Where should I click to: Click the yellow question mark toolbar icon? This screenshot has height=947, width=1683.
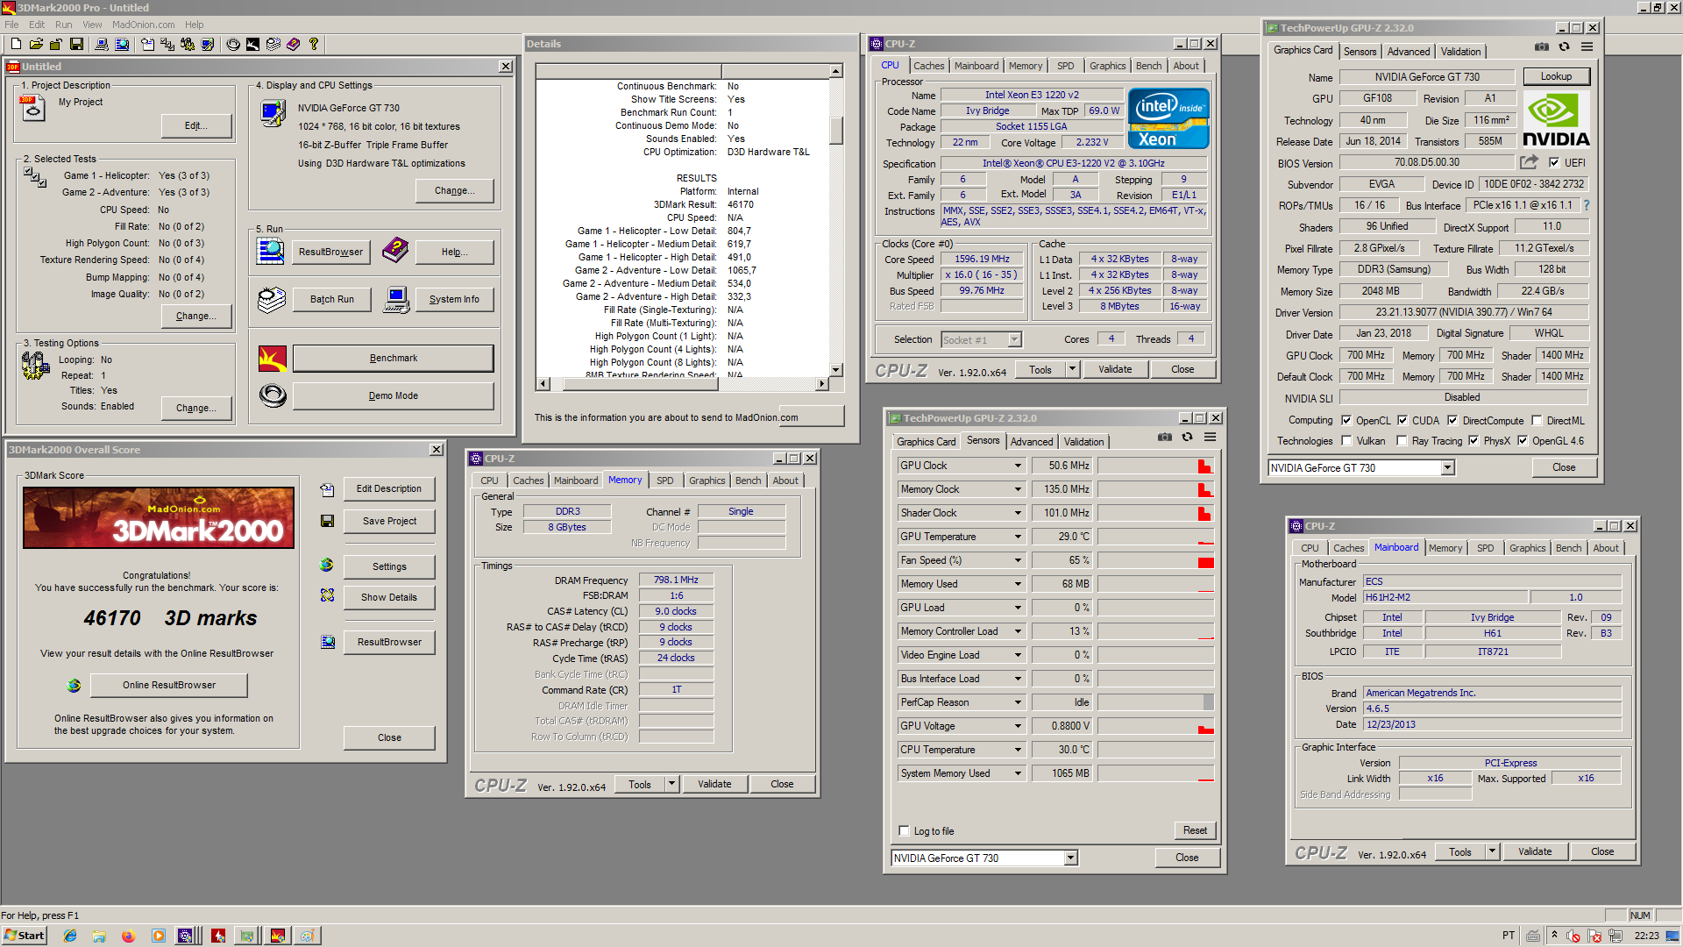click(x=314, y=44)
